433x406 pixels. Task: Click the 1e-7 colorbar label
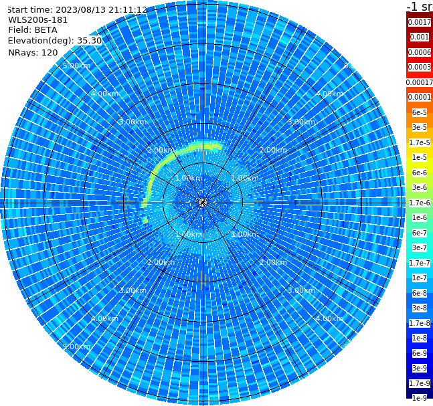[x=420, y=278]
